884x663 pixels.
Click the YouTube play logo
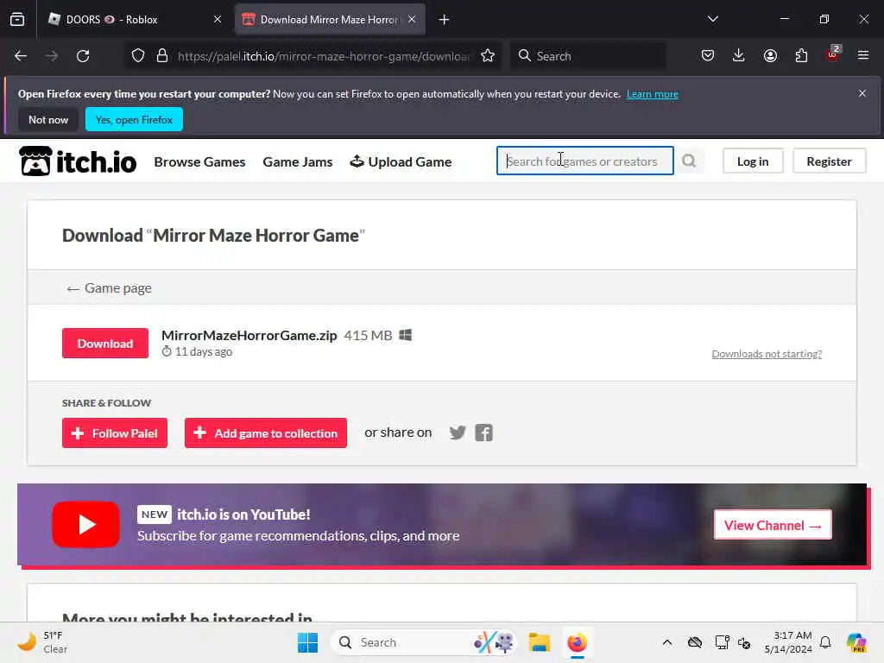click(85, 524)
